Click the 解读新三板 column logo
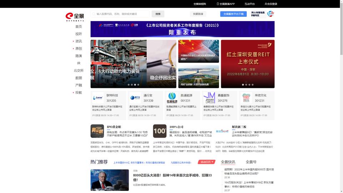The width and height of the screenshot is (343, 193). click(222, 131)
